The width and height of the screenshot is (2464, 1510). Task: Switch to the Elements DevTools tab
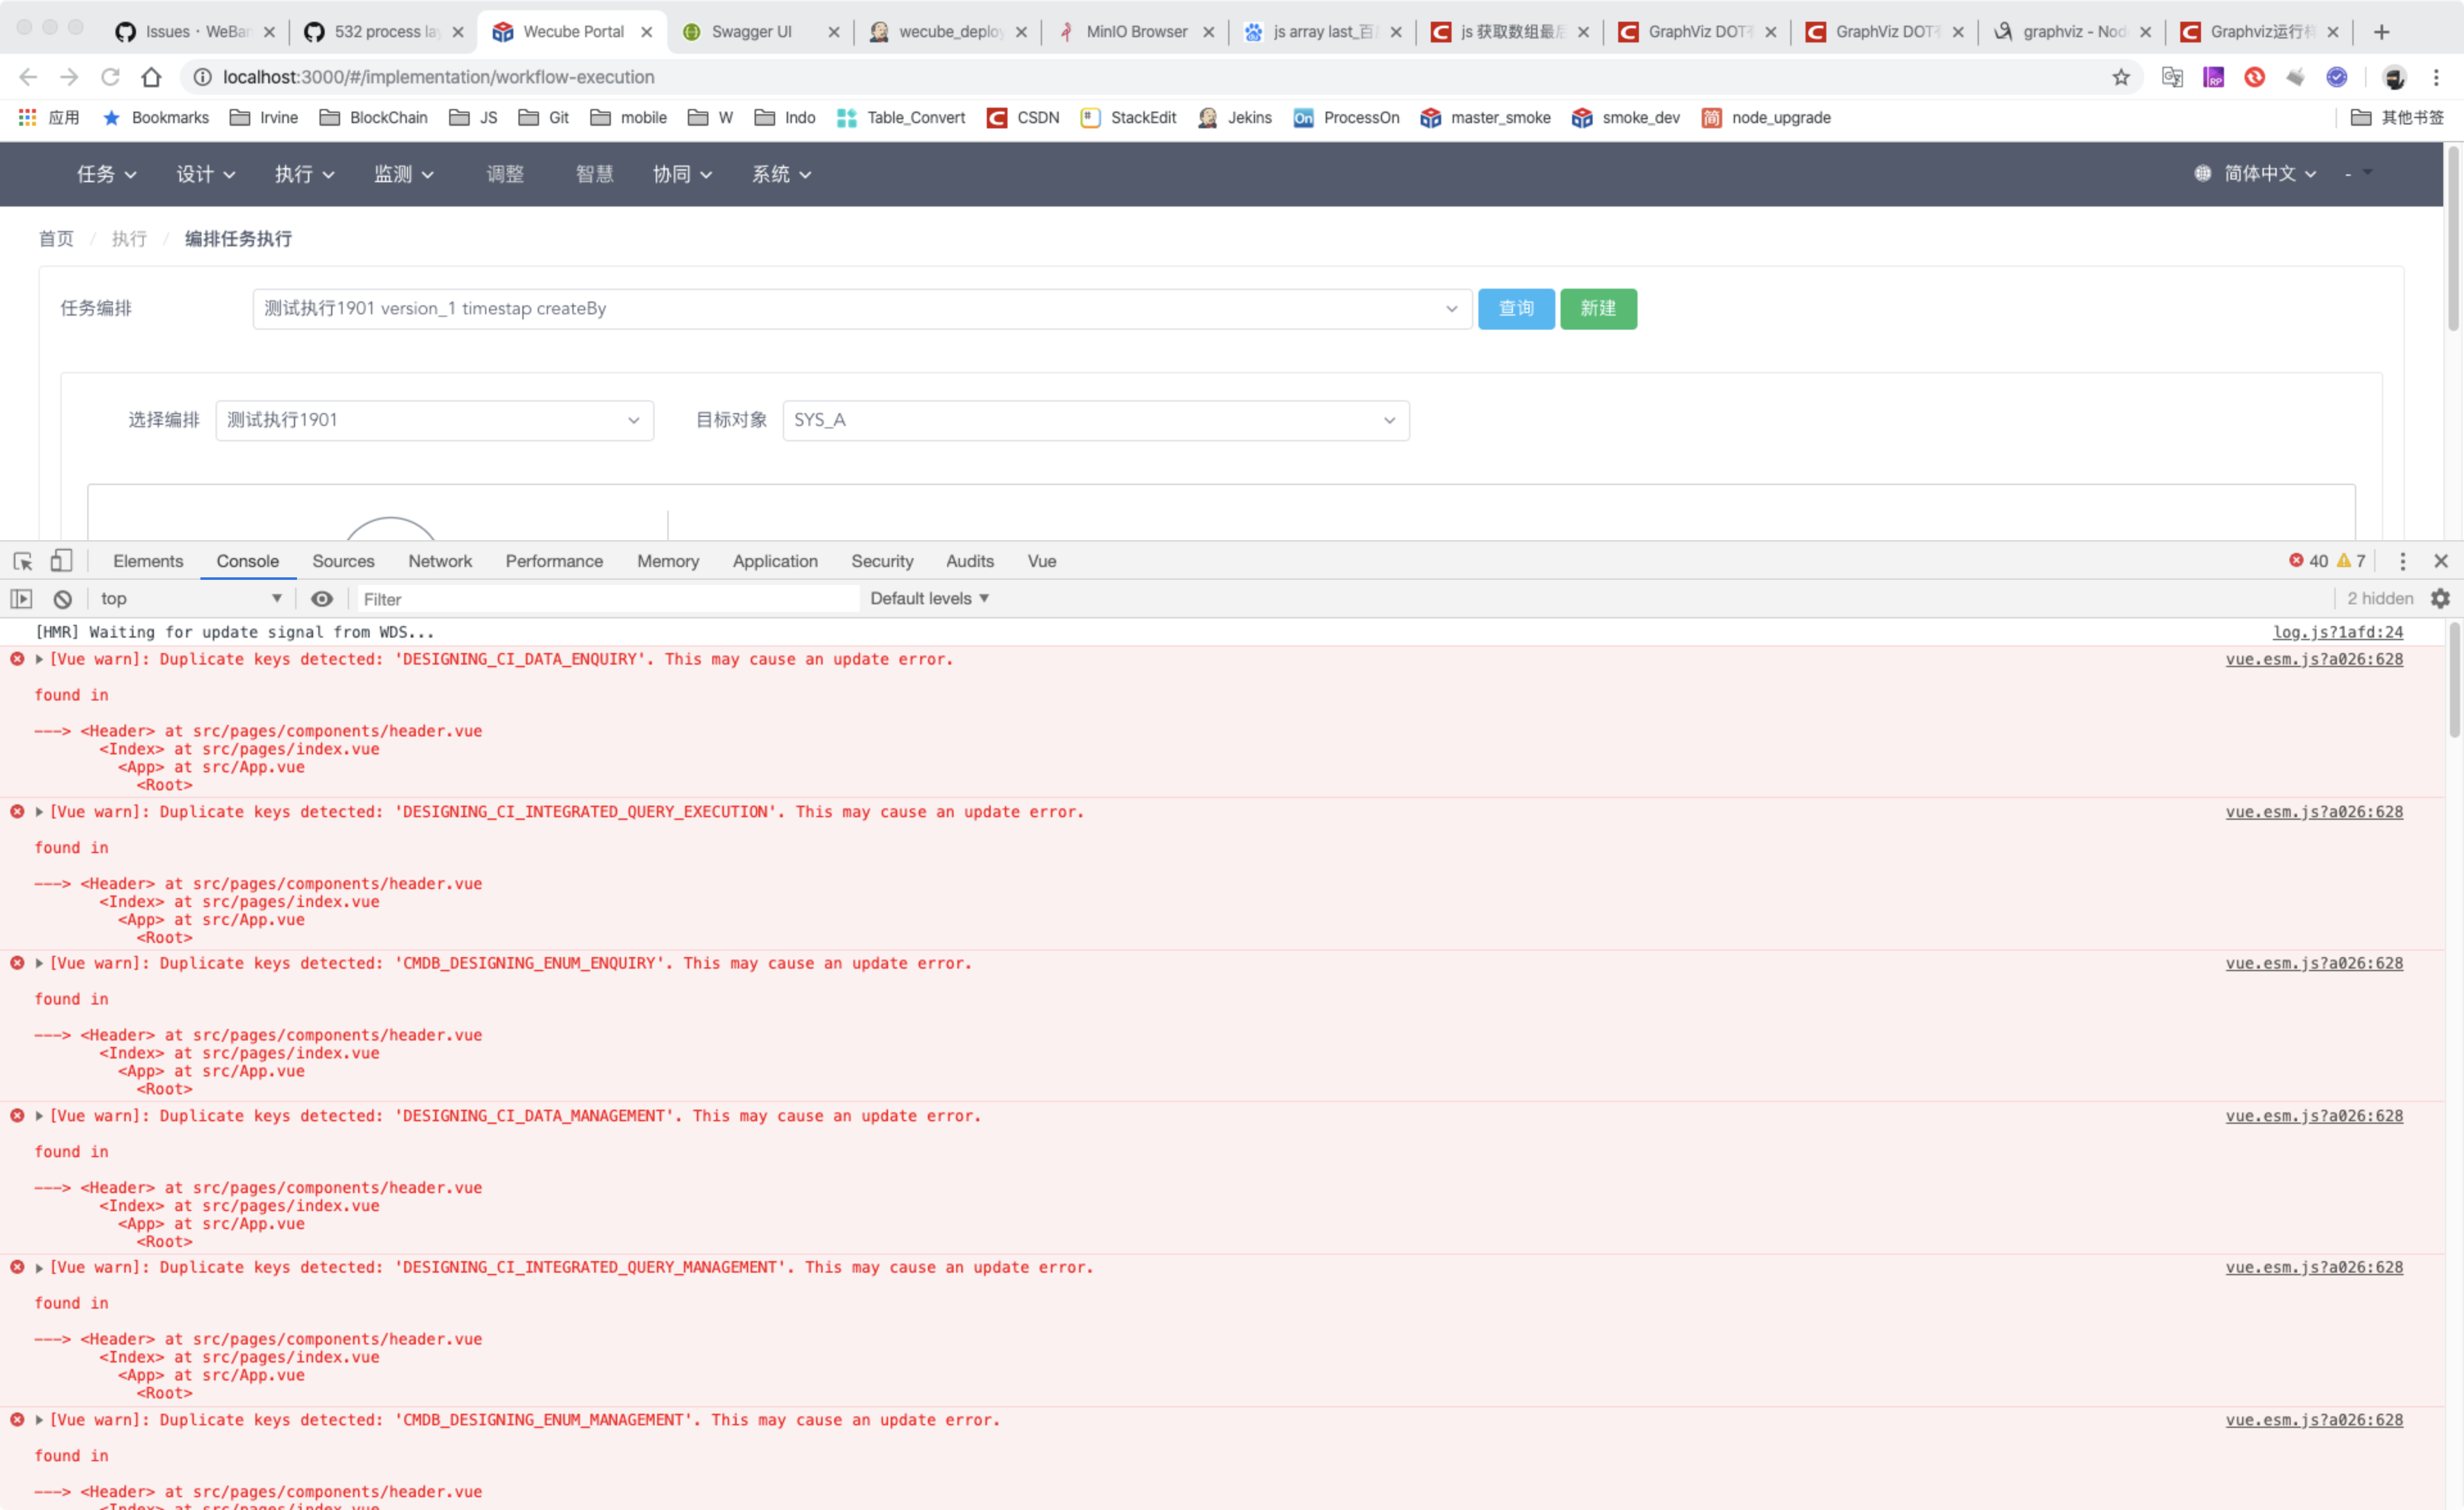tap(148, 561)
